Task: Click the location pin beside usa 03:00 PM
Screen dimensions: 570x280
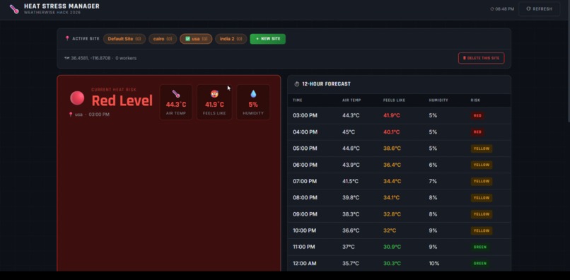Action: 71,115
